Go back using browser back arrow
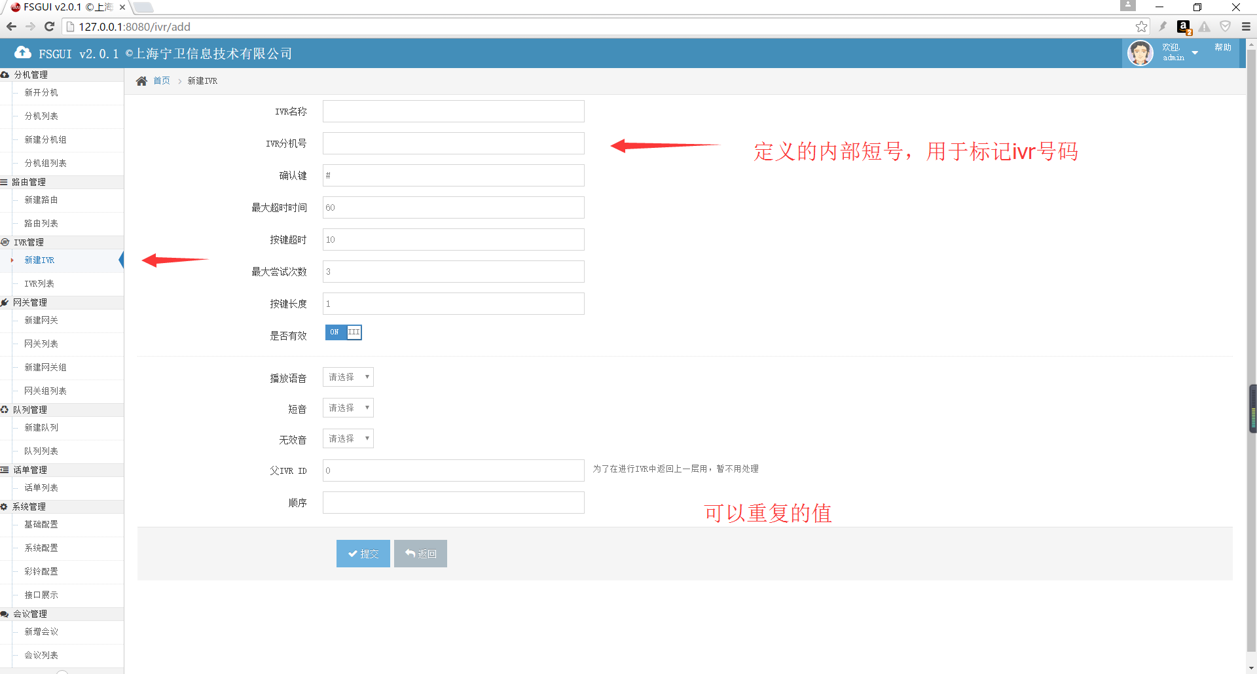 coord(11,27)
